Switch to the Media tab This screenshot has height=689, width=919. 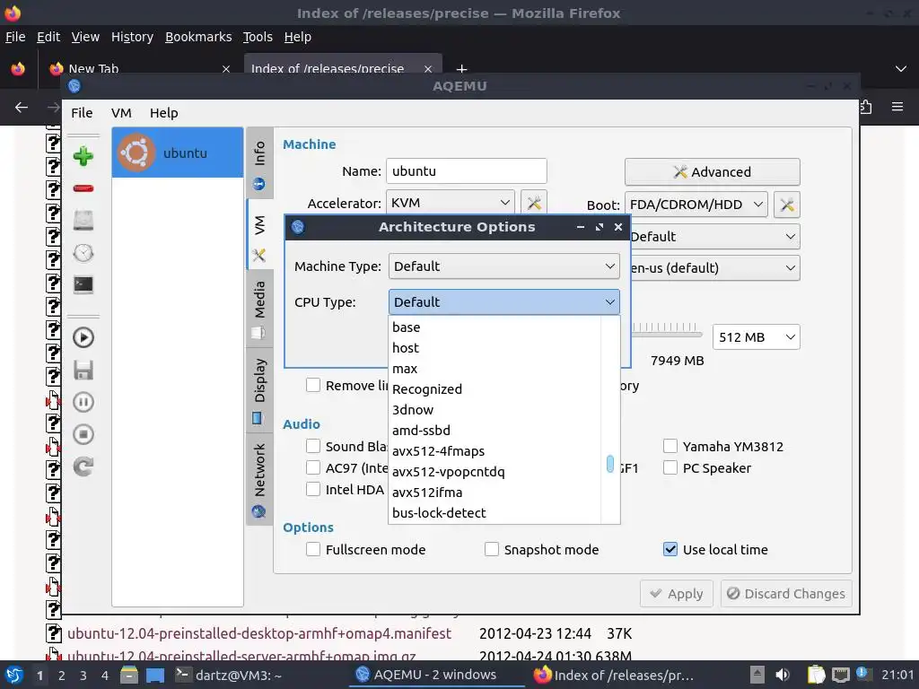point(259,309)
